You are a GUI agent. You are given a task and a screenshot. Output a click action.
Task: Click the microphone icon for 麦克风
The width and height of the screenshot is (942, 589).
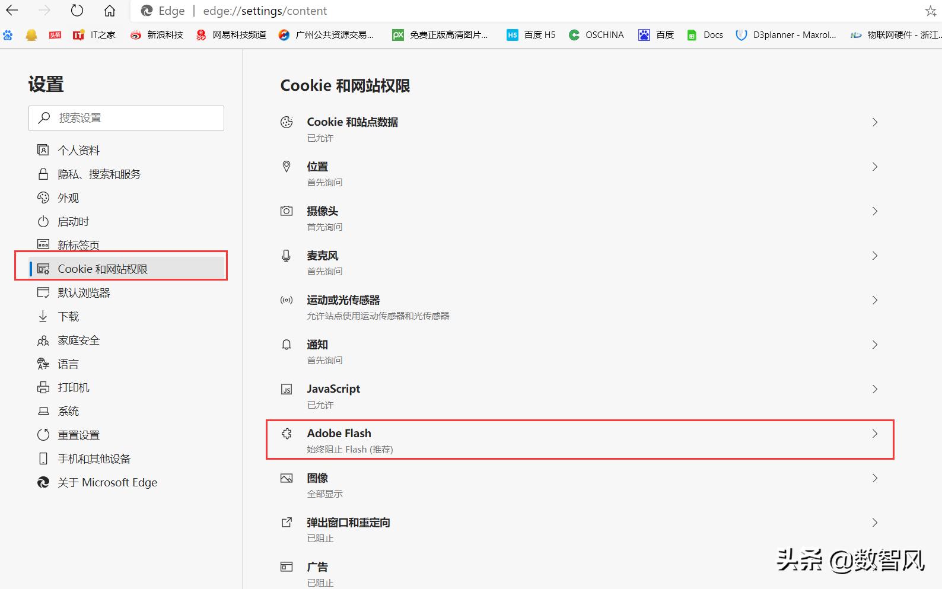pos(287,256)
